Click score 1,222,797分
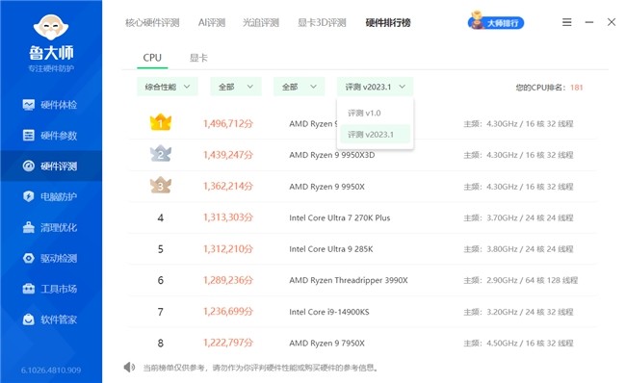The image size is (626, 383). tap(228, 343)
